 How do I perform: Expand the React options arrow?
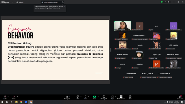[x=89, y=96]
